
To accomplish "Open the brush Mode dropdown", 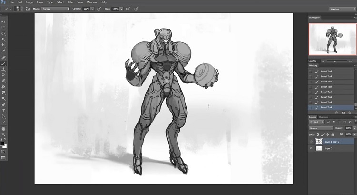I will pos(54,9).
